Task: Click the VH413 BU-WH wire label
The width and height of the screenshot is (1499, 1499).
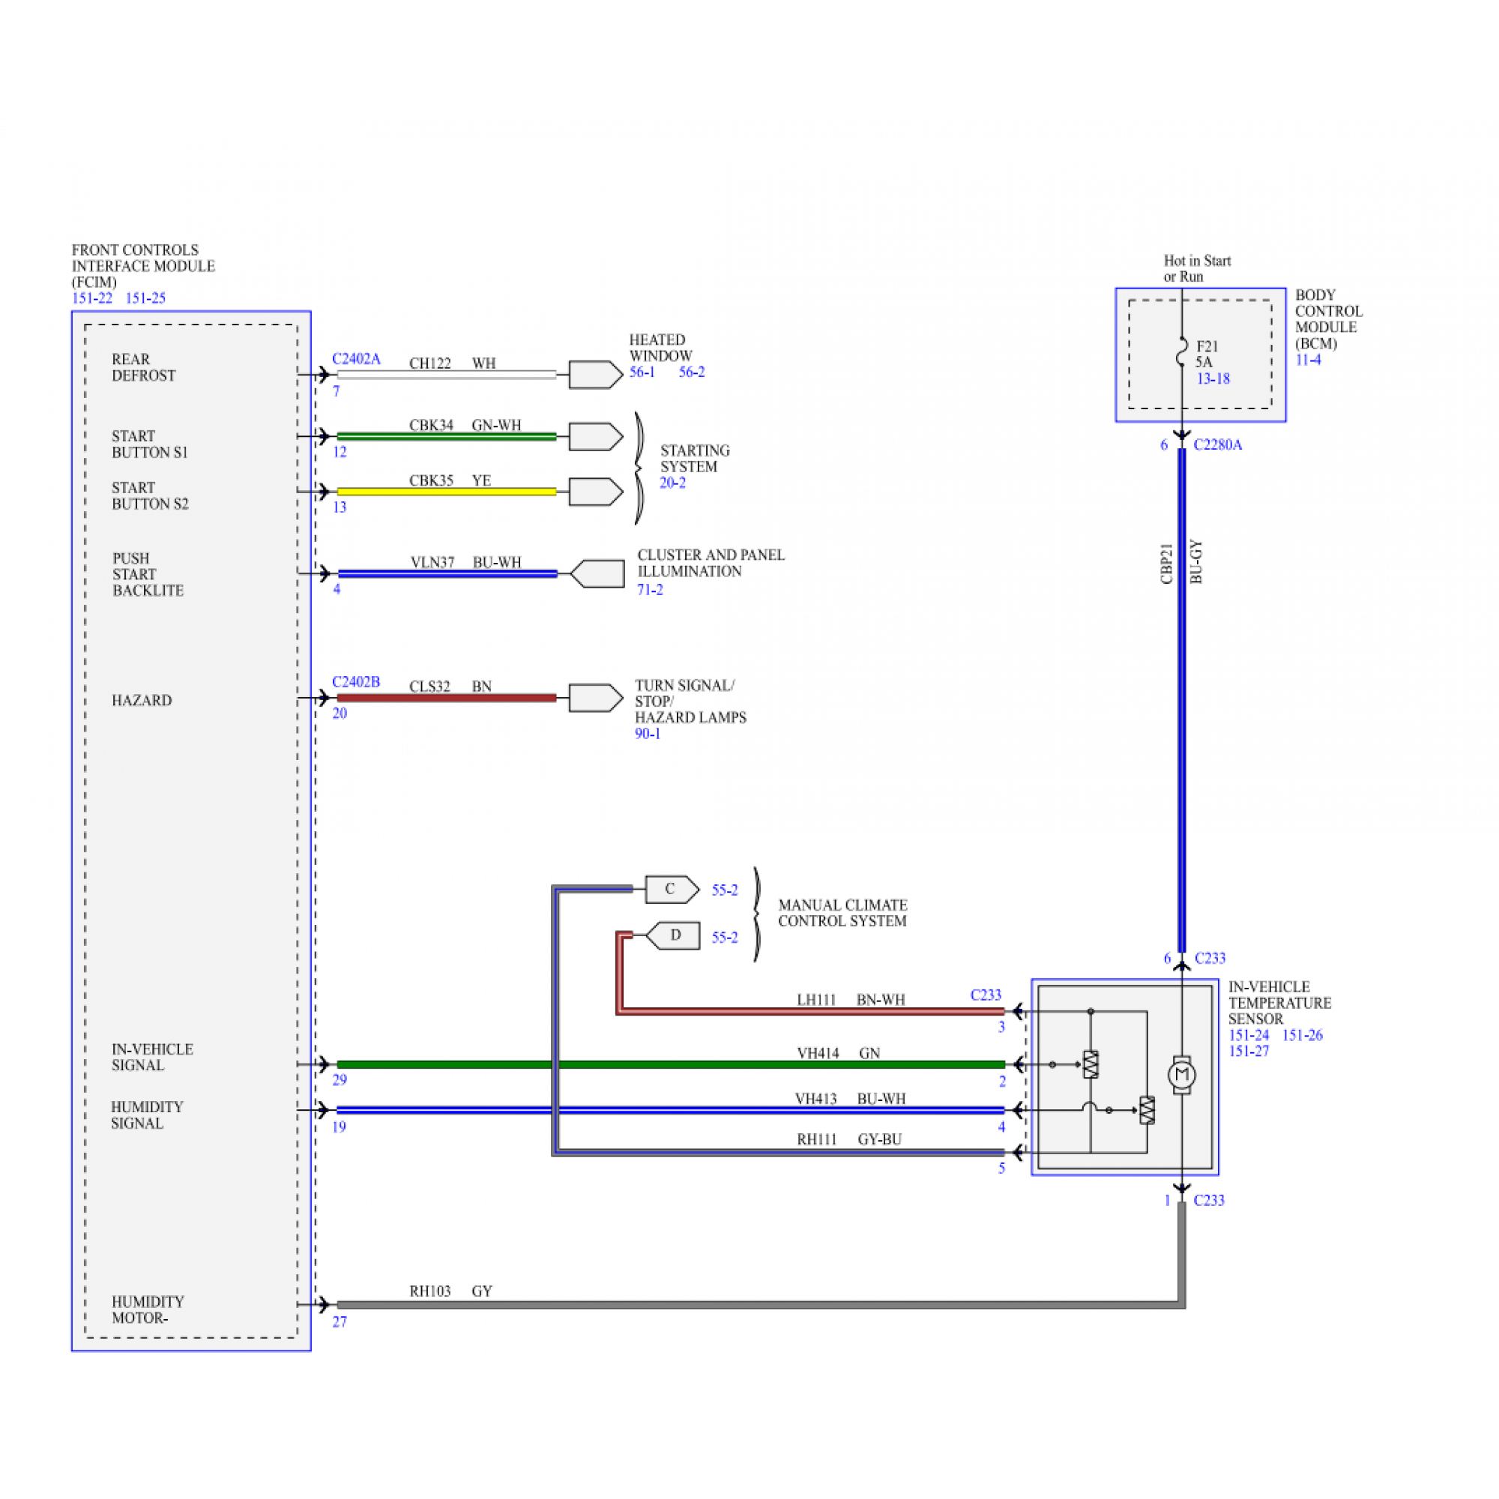Action: coord(851,1100)
